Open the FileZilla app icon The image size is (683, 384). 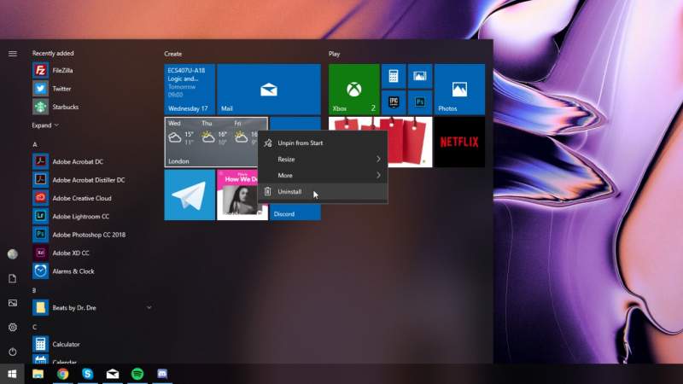pyautogui.click(x=40, y=71)
